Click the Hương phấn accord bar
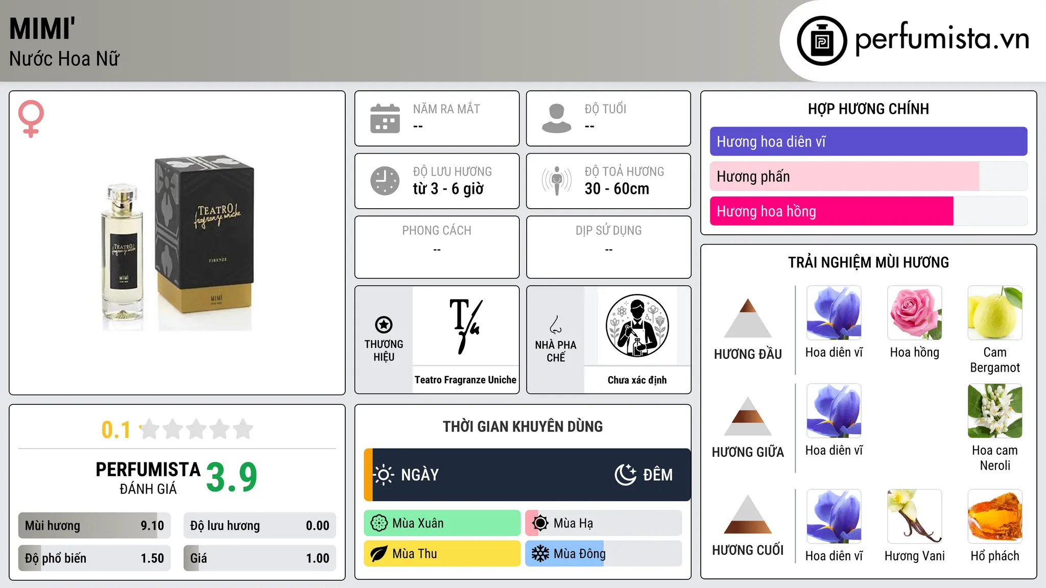 pyautogui.click(x=868, y=176)
